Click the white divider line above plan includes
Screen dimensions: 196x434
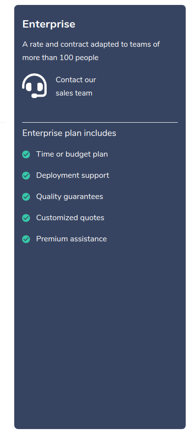coord(100,122)
